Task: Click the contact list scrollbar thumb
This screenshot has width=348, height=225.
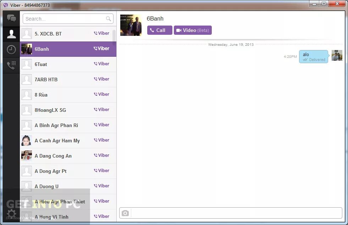Action: (x=114, y=37)
